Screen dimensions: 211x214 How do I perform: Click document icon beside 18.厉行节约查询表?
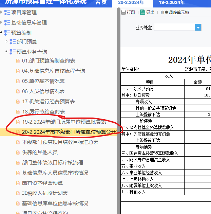click(x=18, y=112)
